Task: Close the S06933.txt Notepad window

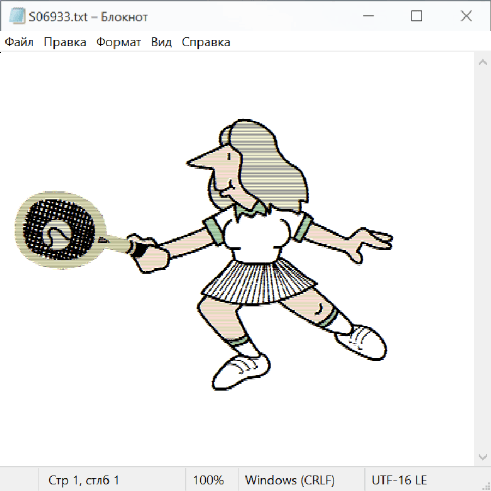Action: (x=466, y=16)
